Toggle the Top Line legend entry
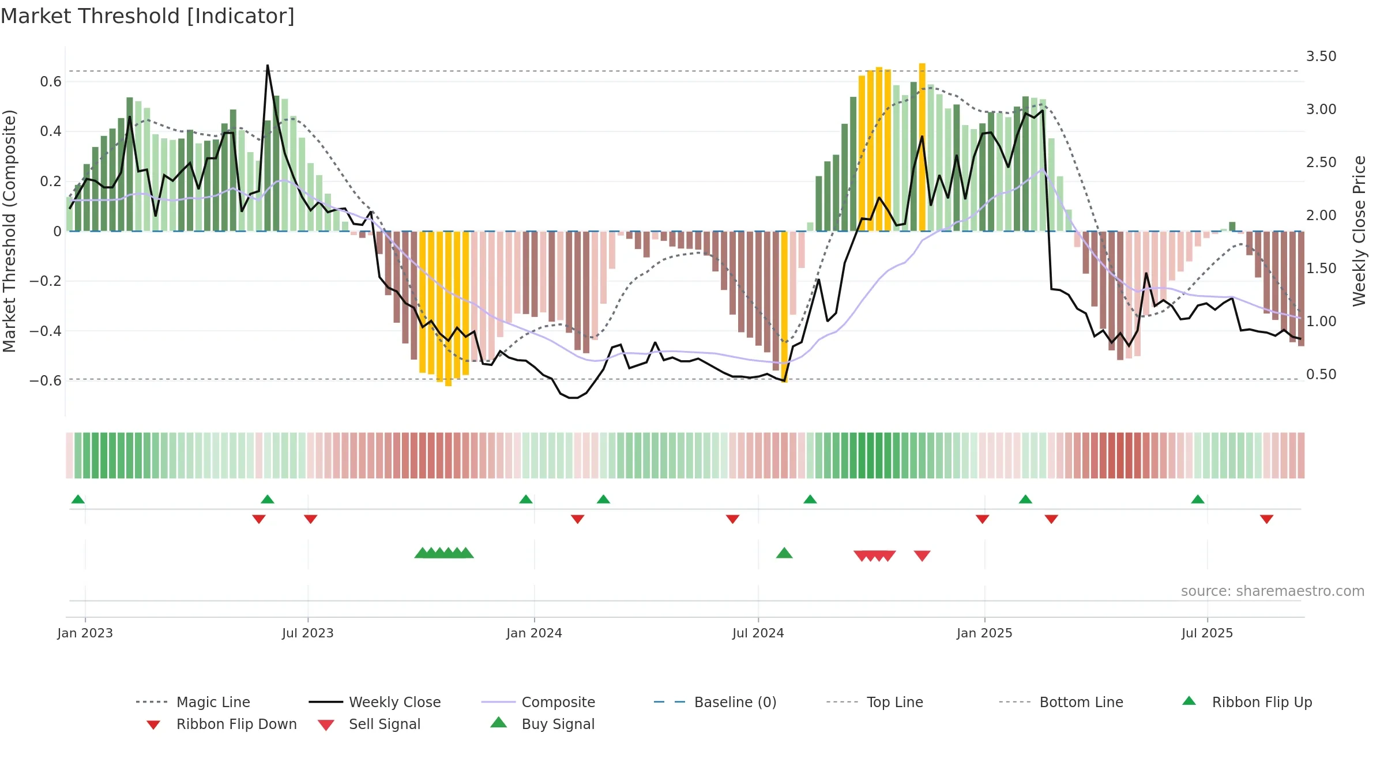This screenshot has width=1384, height=778. click(874, 702)
